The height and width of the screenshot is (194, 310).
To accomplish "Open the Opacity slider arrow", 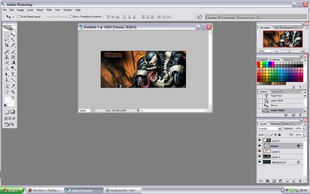I will click(x=304, y=128).
